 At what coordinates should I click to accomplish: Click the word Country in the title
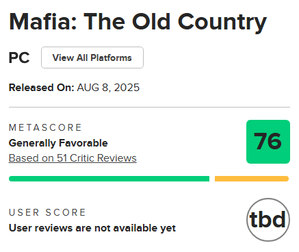click(x=222, y=23)
